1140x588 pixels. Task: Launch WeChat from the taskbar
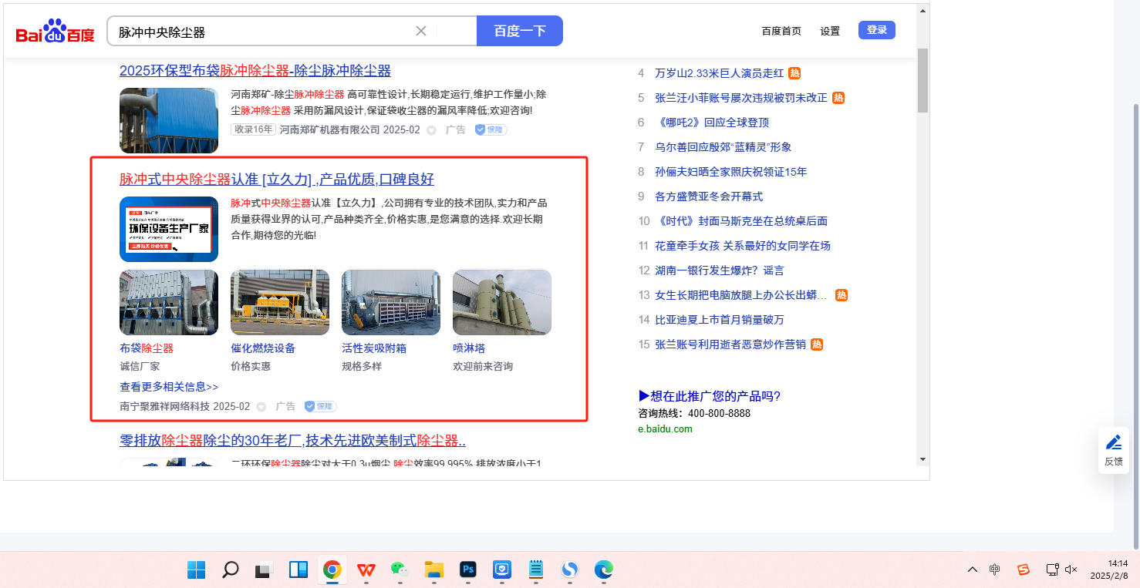click(399, 570)
